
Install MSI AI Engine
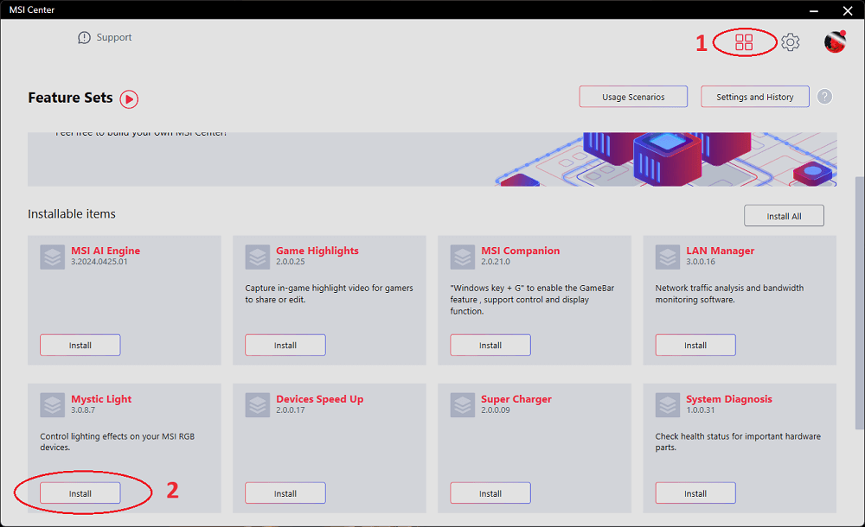point(80,345)
